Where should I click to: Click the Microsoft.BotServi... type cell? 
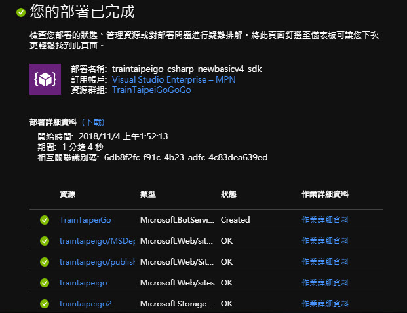[x=177, y=220]
